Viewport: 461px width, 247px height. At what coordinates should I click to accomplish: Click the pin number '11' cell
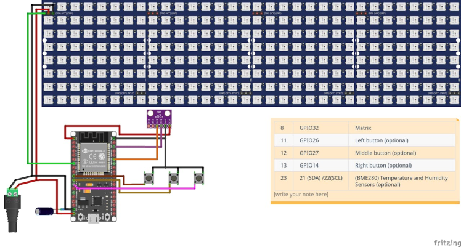[284, 140]
